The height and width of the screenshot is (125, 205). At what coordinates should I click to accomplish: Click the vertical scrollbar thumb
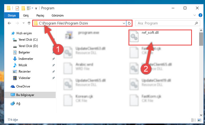(x=201, y=39)
